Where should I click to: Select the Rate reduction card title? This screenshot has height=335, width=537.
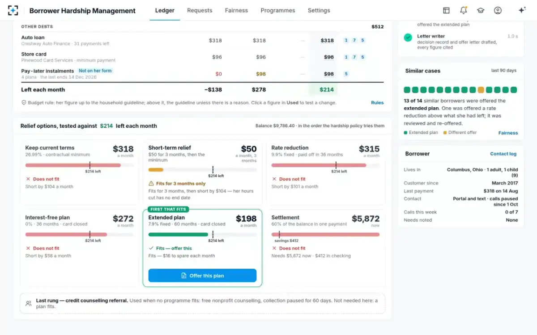point(290,148)
